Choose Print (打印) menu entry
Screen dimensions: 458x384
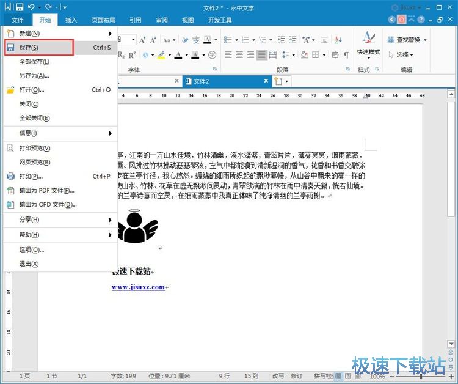(60, 176)
